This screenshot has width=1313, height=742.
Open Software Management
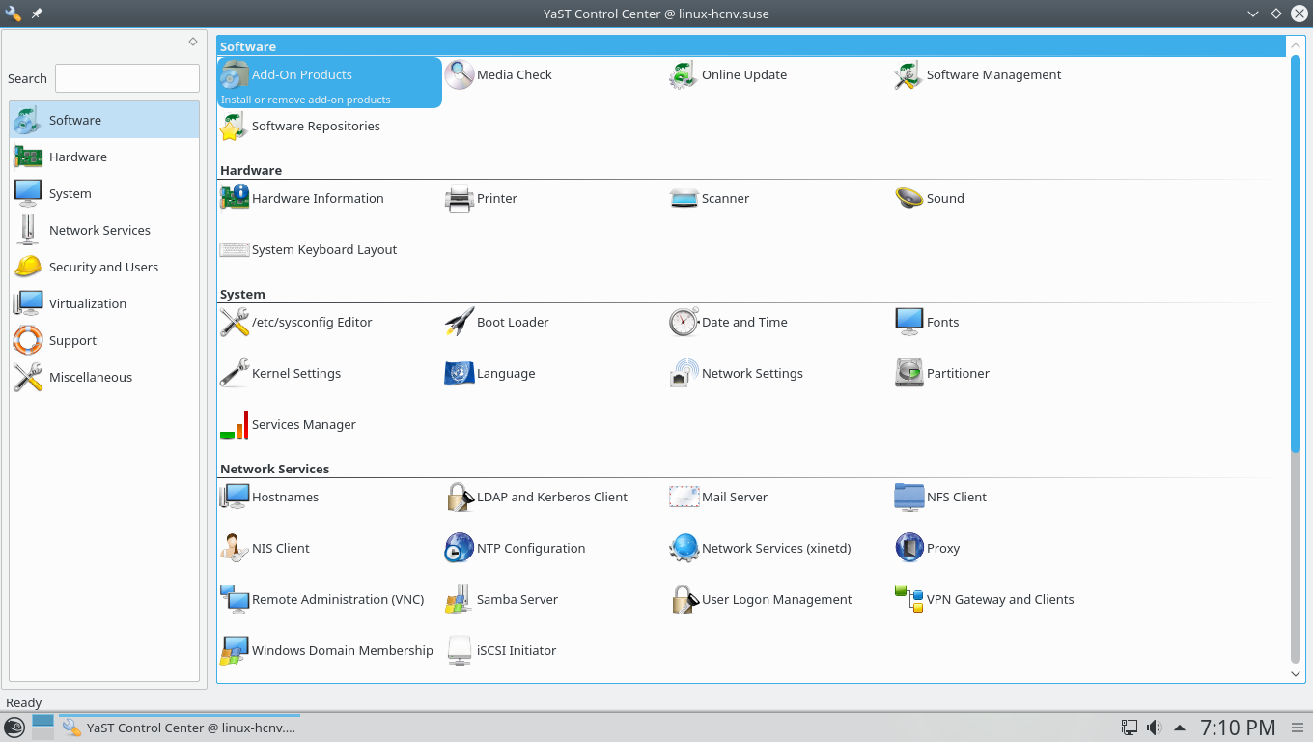pyautogui.click(x=978, y=75)
